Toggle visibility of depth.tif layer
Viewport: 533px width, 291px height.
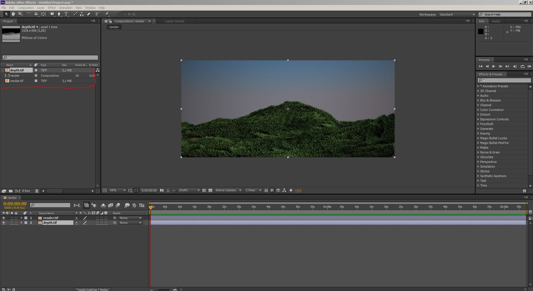pos(4,223)
